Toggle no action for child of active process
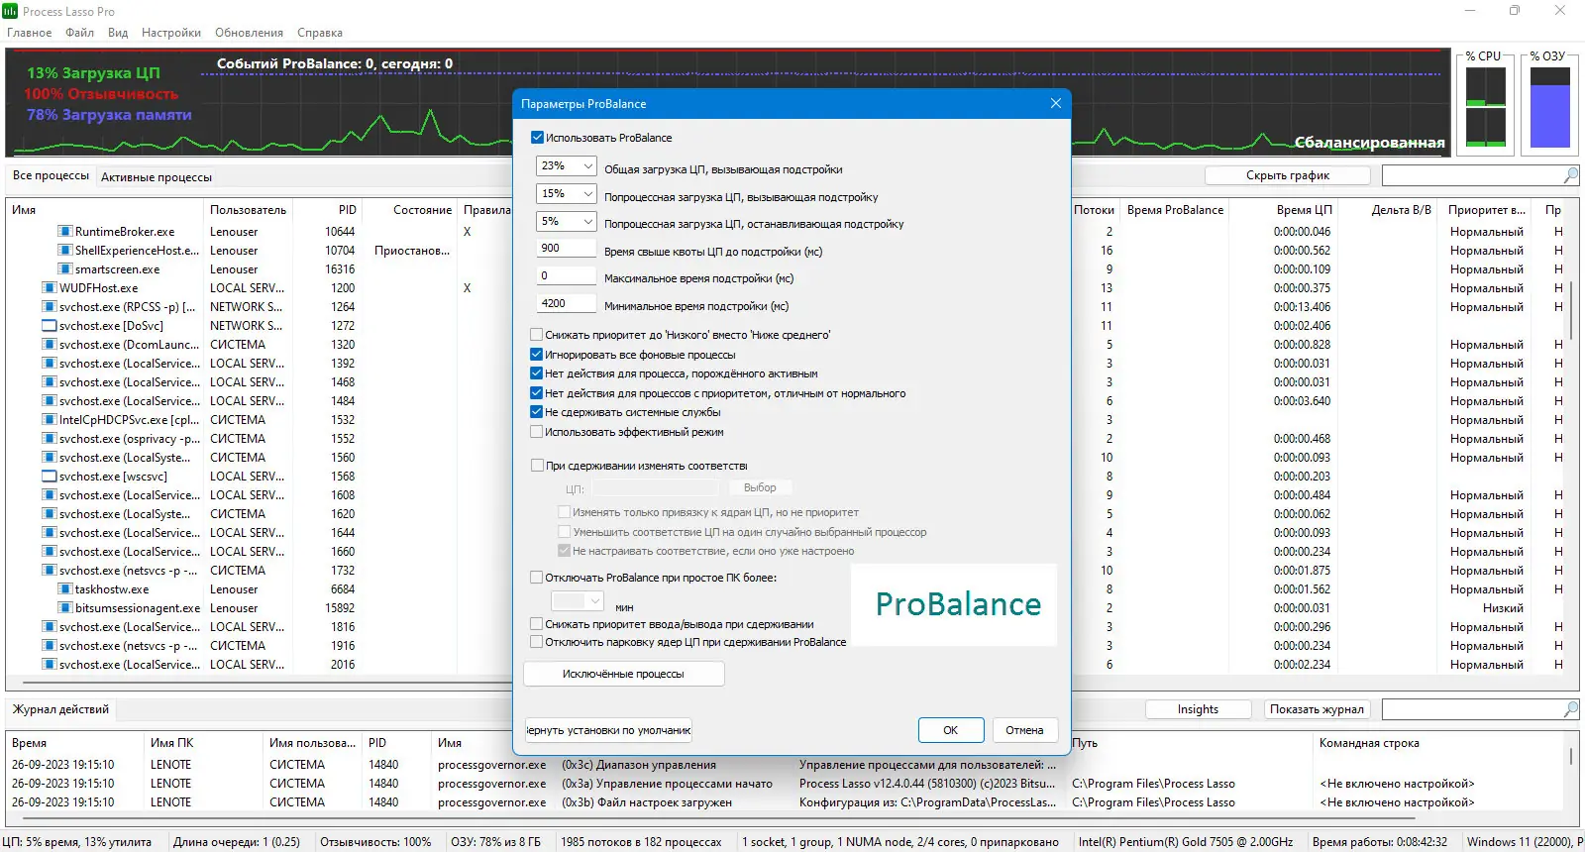The image size is (1585, 852). (537, 373)
